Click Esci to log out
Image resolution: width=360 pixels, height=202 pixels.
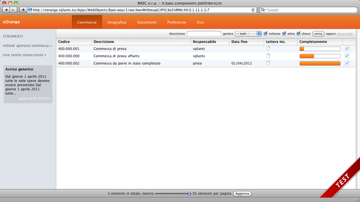pos(200,22)
